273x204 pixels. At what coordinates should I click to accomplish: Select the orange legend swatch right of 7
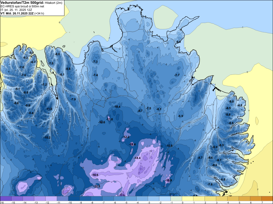tap(267, 199)
